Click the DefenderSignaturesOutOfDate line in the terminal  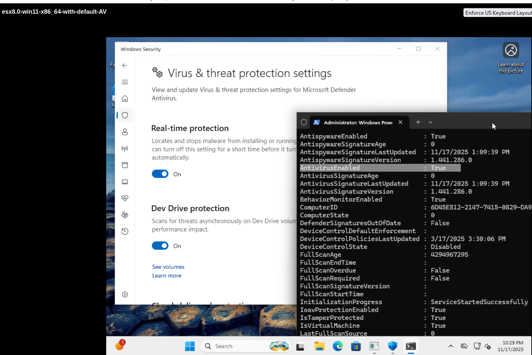pyautogui.click(x=375, y=223)
